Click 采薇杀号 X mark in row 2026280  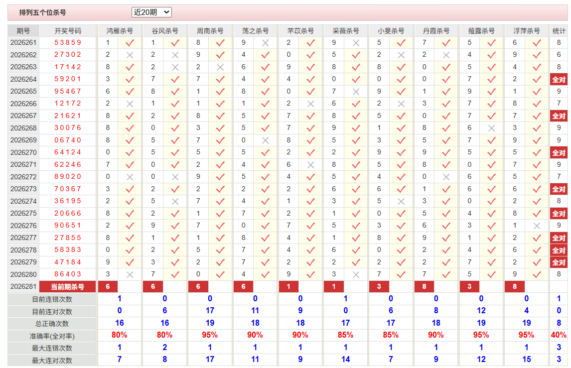[x=356, y=274]
